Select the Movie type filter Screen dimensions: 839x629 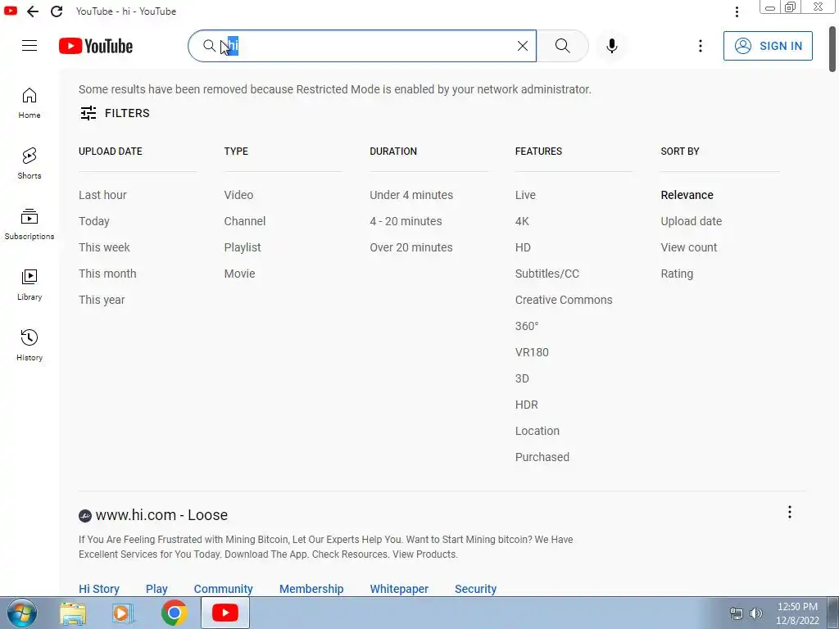(x=240, y=274)
